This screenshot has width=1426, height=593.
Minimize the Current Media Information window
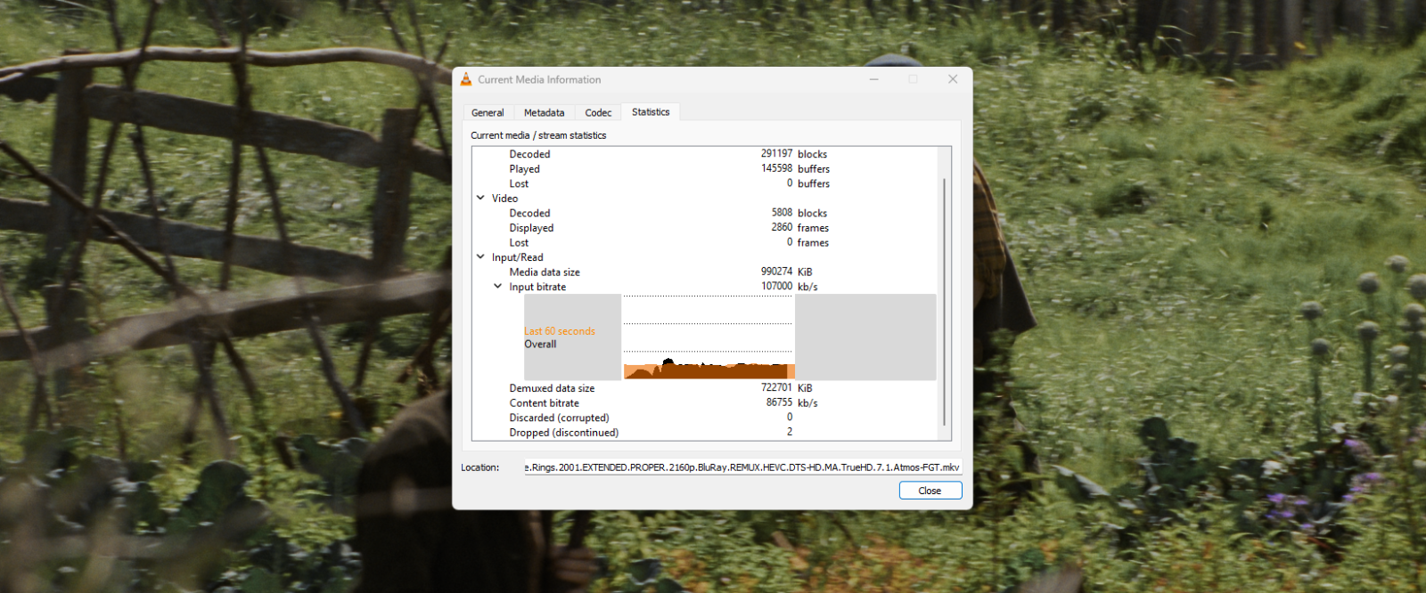tap(874, 79)
